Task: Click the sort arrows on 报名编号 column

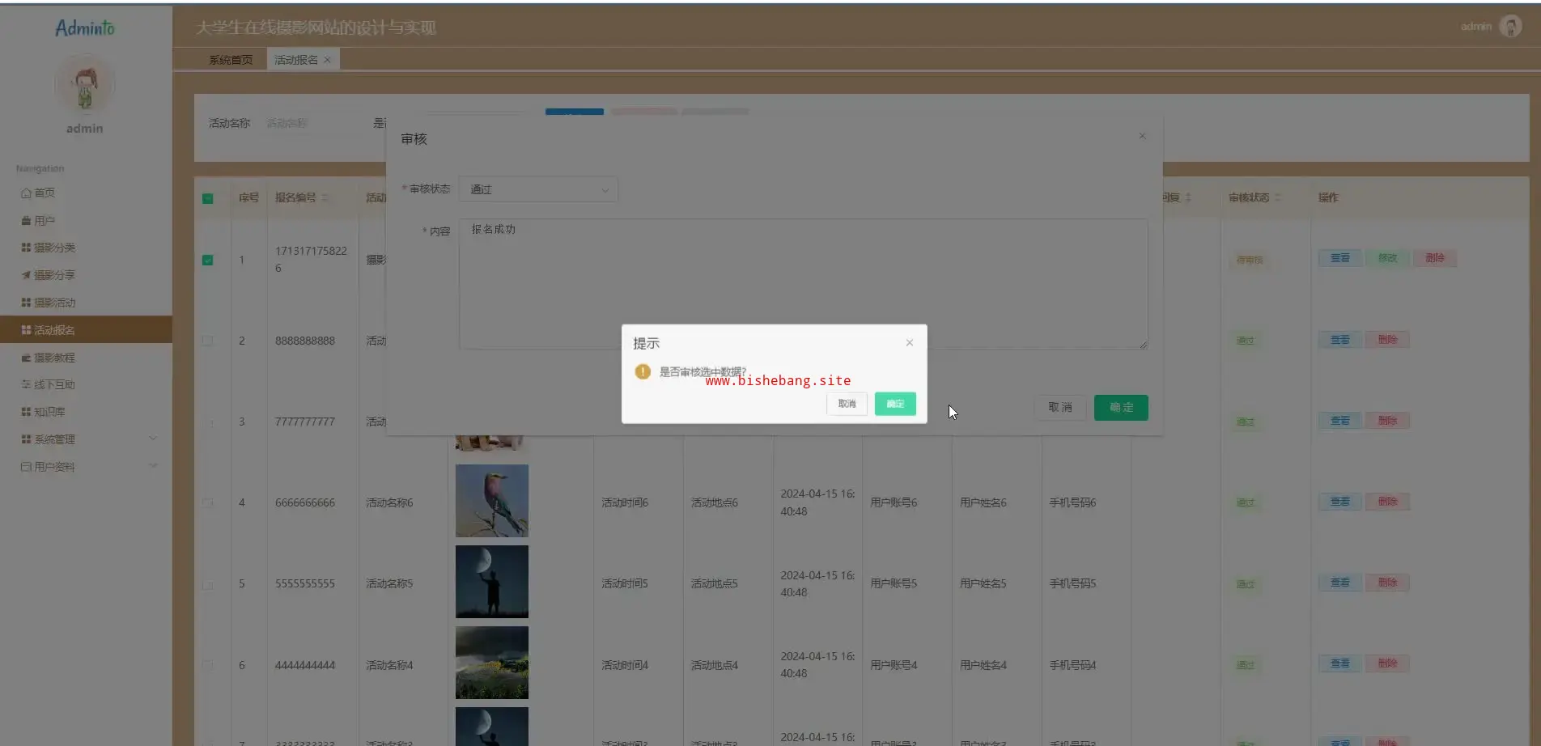Action: click(325, 197)
